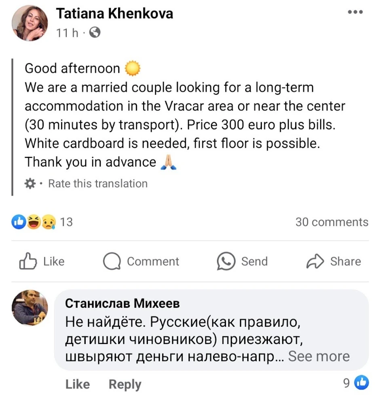The width and height of the screenshot is (380, 397).
Task: Reply to Станислав Михеев's comment
Action: [125, 384]
